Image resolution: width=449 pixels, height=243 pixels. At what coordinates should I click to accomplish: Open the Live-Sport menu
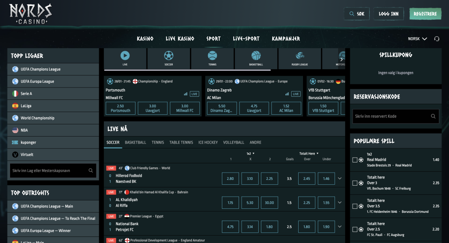246,39
